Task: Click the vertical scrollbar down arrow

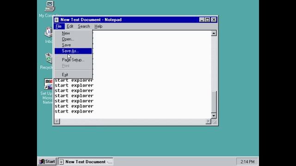Action: (214, 116)
